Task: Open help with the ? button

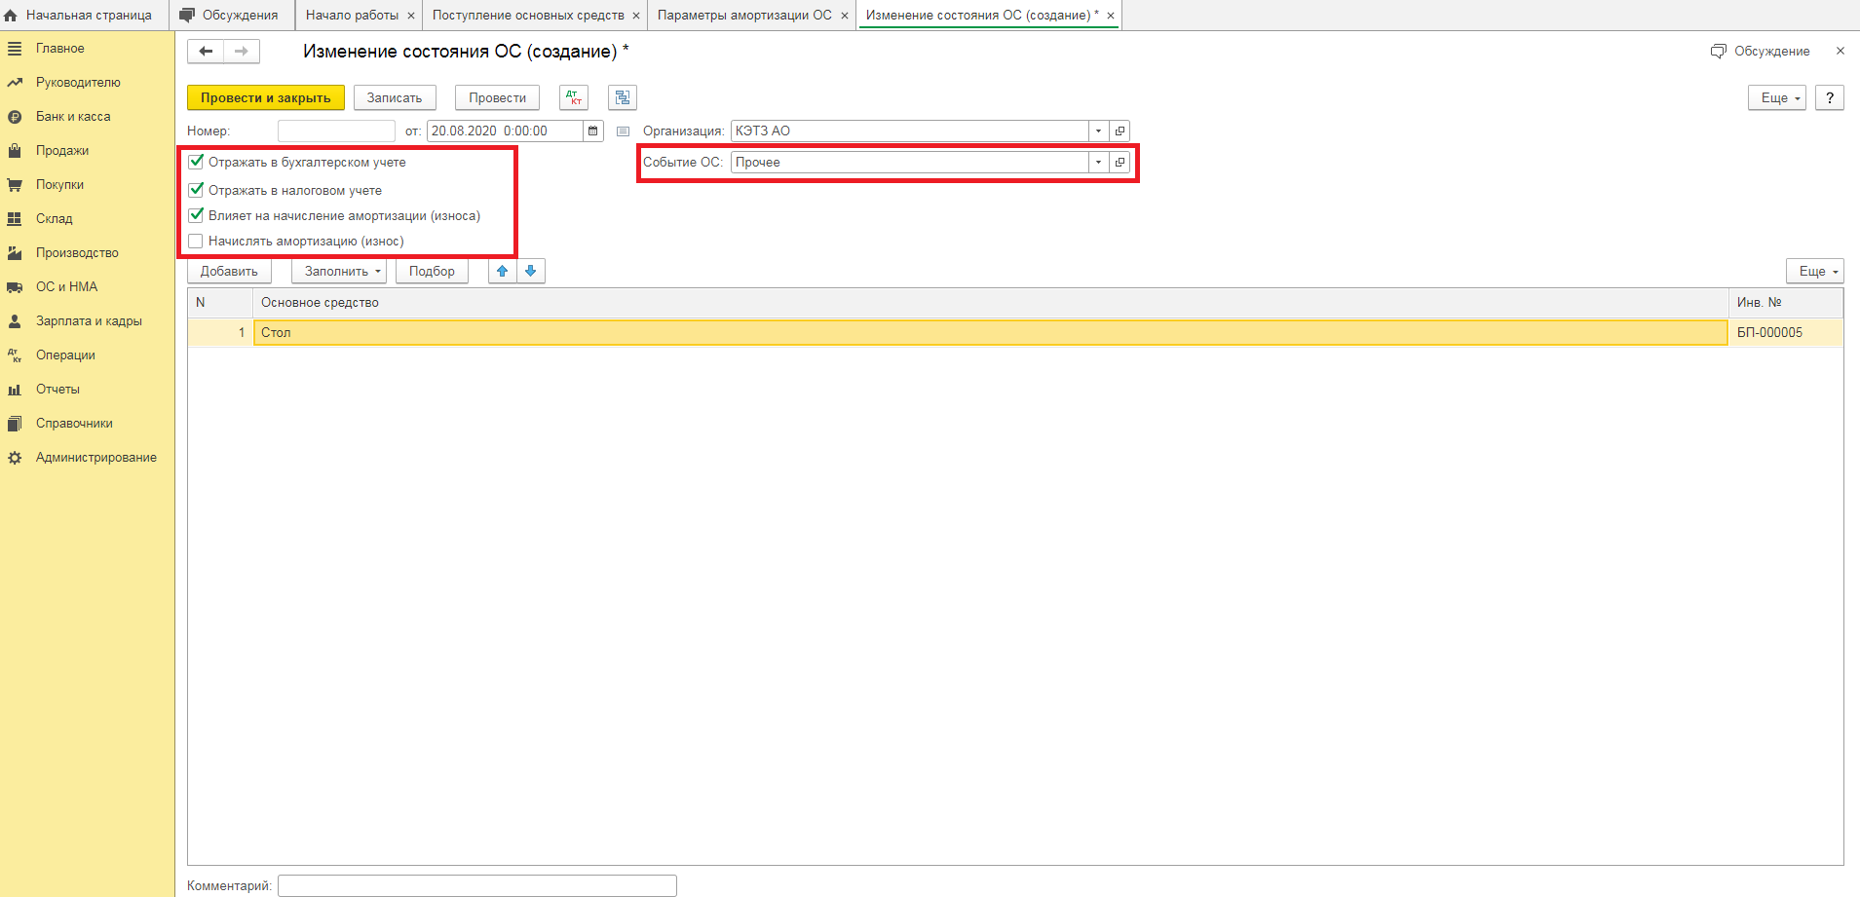Action: pyautogui.click(x=1830, y=97)
